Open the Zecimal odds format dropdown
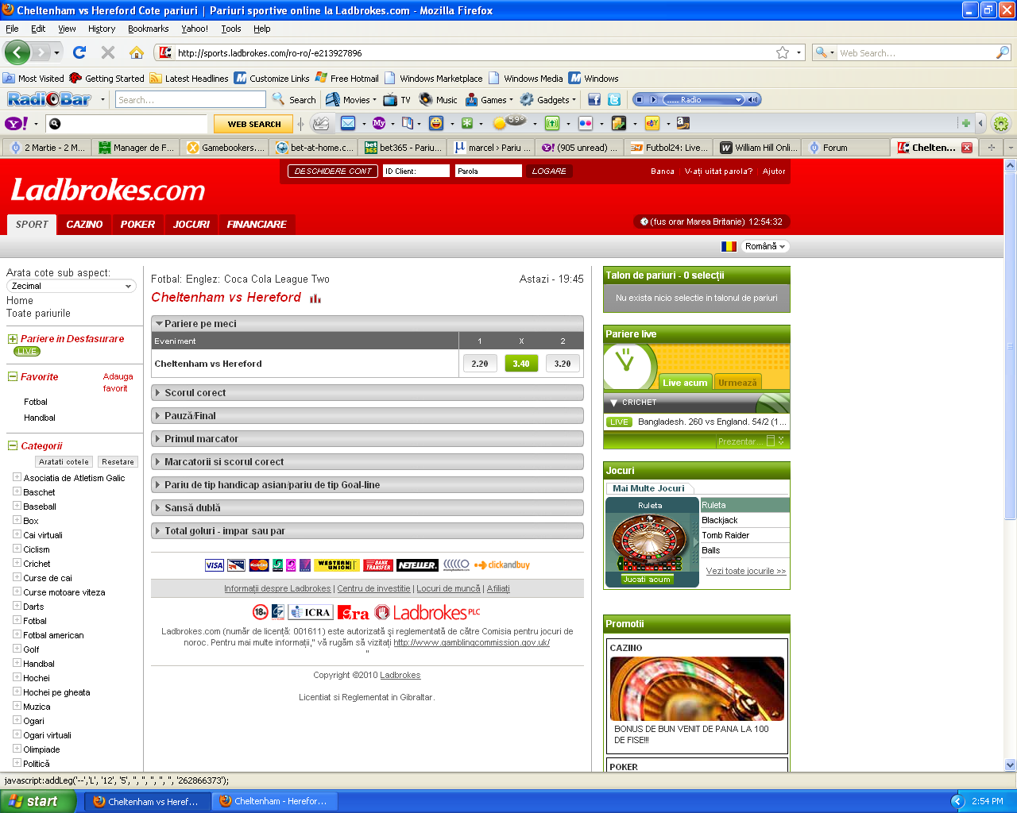This screenshot has height=813, width=1017. (72, 287)
